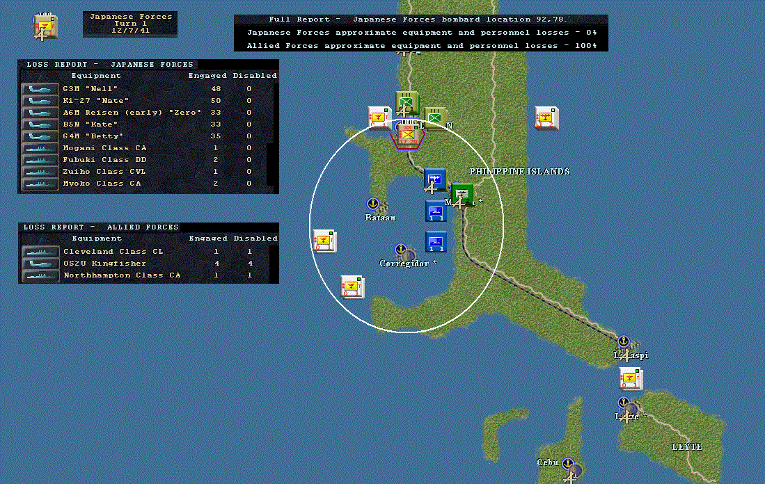Click the G4M "Betty" engaged value 35
This screenshot has height=484, width=765.
click(x=215, y=136)
